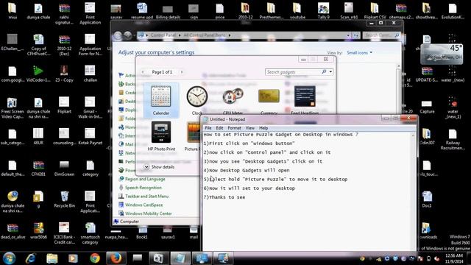Open Notepad Help menu
The width and height of the screenshot is (471, 265).
[263, 128]
